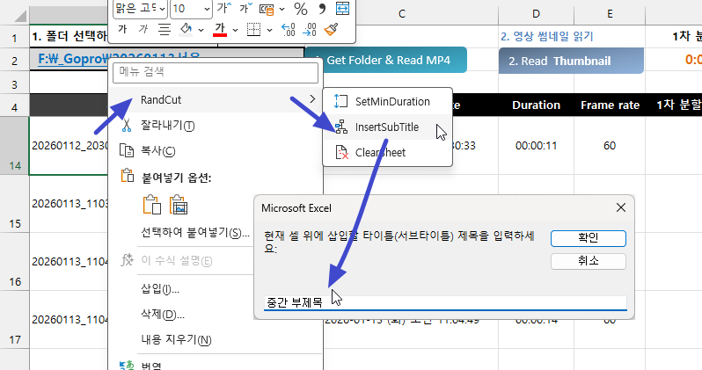
Task: Close the Microsoft Excel dialog
Action: click(x=621, y=207)
